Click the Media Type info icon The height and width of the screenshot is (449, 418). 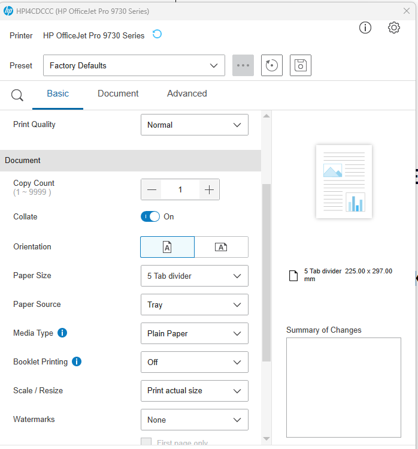[62, 333]
